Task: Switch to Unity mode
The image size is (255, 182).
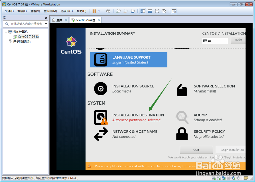Action: click(164, 11)
